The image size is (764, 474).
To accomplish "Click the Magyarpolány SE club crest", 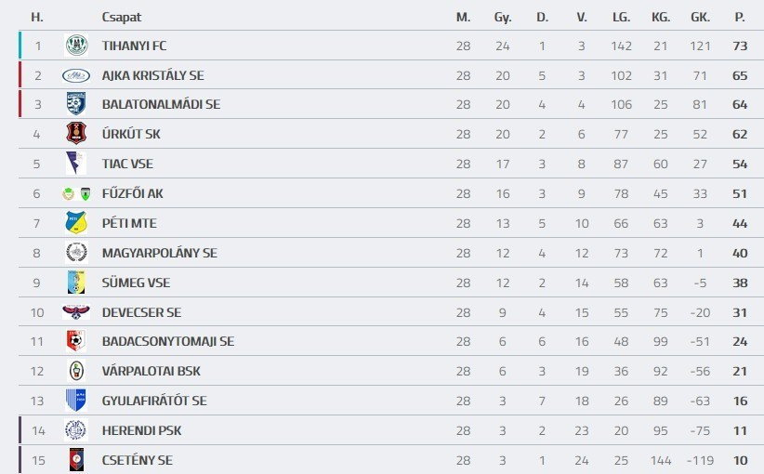I will [75, 253].
